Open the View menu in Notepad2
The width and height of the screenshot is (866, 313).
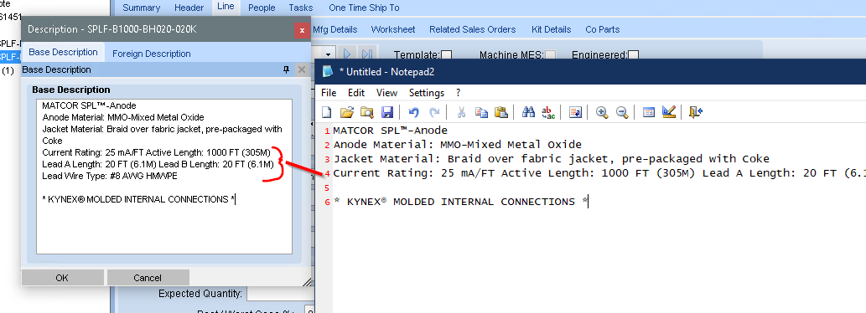click(x=386, y=93)
